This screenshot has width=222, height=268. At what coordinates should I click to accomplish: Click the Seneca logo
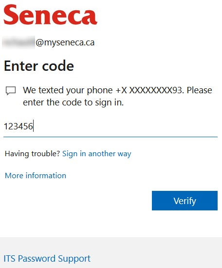[x=51, y=14]
